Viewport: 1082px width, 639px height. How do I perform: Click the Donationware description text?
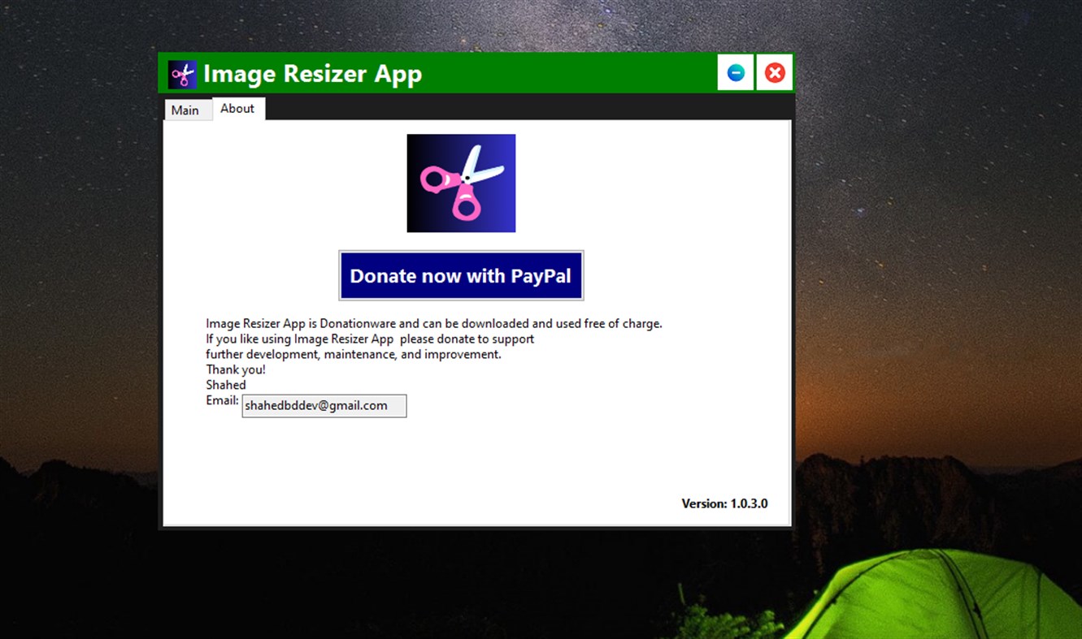(x=434, y=323)
